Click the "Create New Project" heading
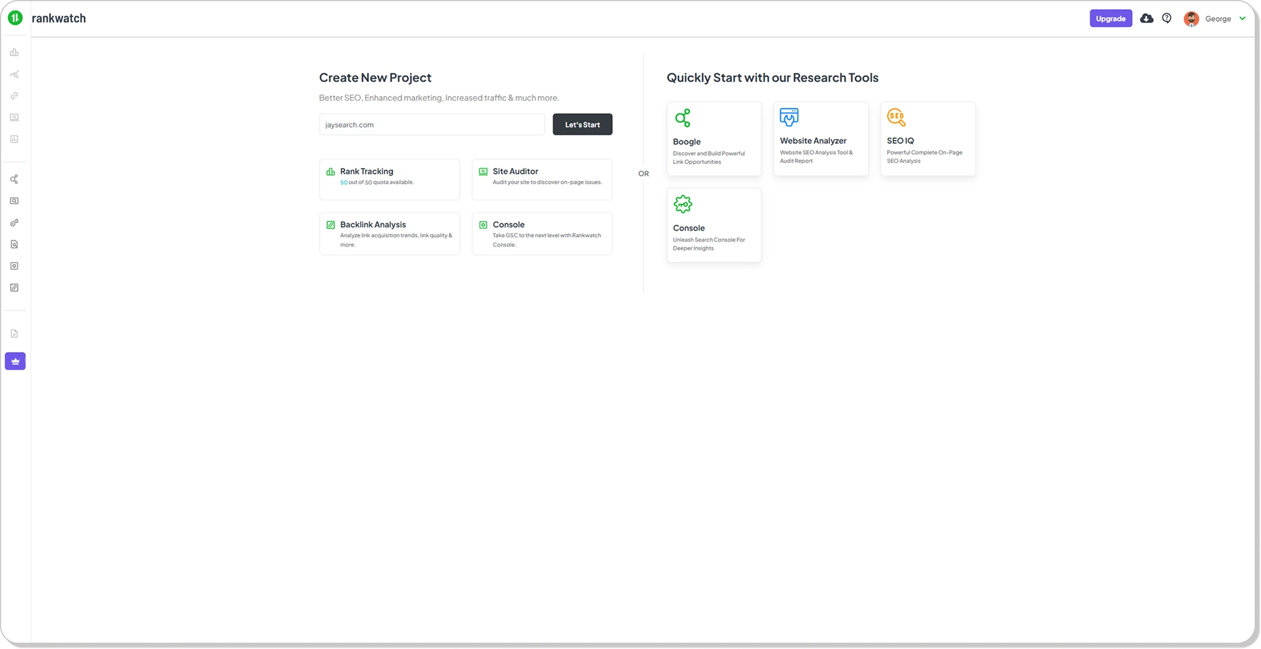The image size is (1261, 649). 375,78
